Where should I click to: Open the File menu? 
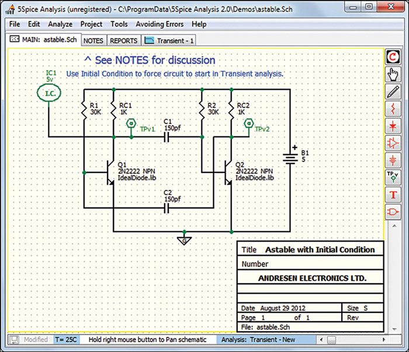(15, 24)
